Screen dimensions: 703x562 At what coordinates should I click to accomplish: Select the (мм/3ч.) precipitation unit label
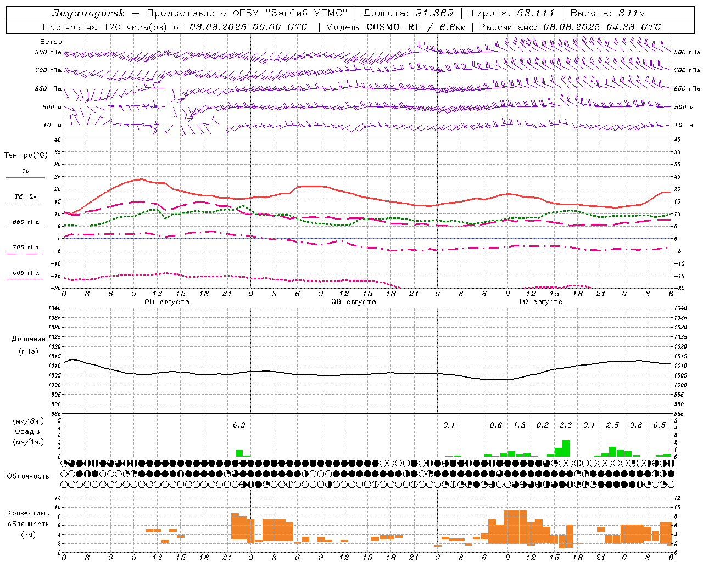(29, 421)
